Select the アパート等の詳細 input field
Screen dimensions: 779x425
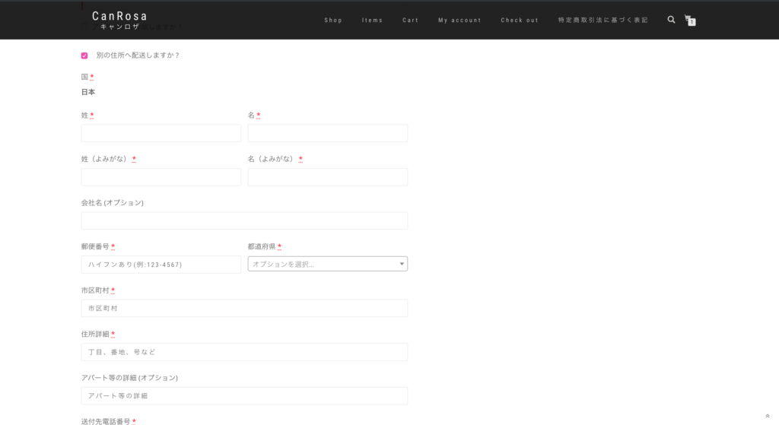(x=244, y=395)
